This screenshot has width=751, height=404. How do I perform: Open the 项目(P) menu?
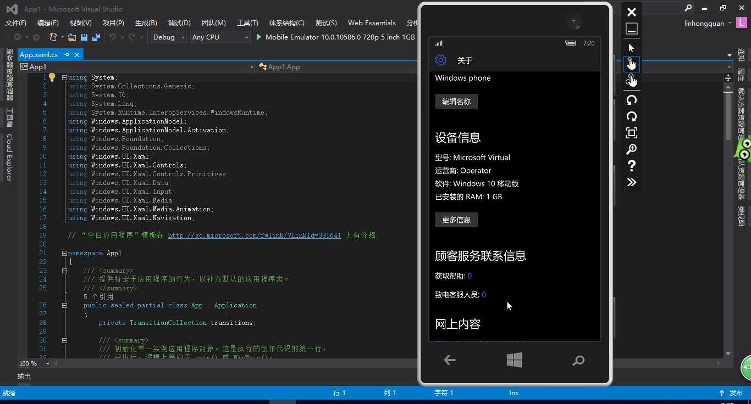[x=113, y=23]
